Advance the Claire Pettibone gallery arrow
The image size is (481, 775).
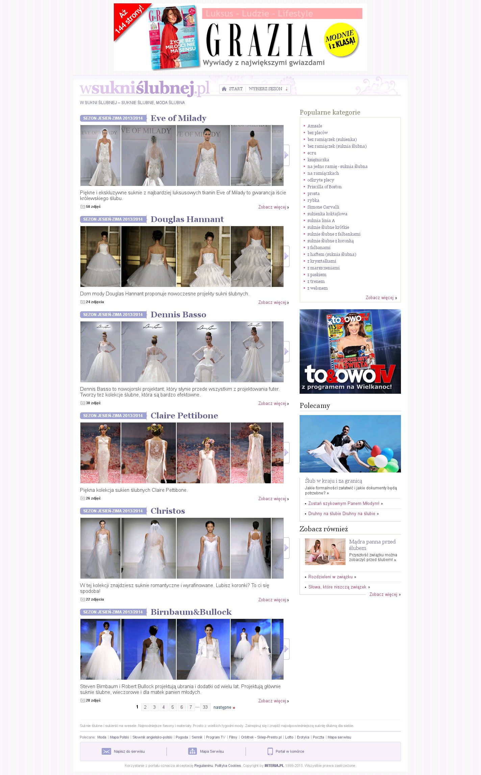[286, 453]
